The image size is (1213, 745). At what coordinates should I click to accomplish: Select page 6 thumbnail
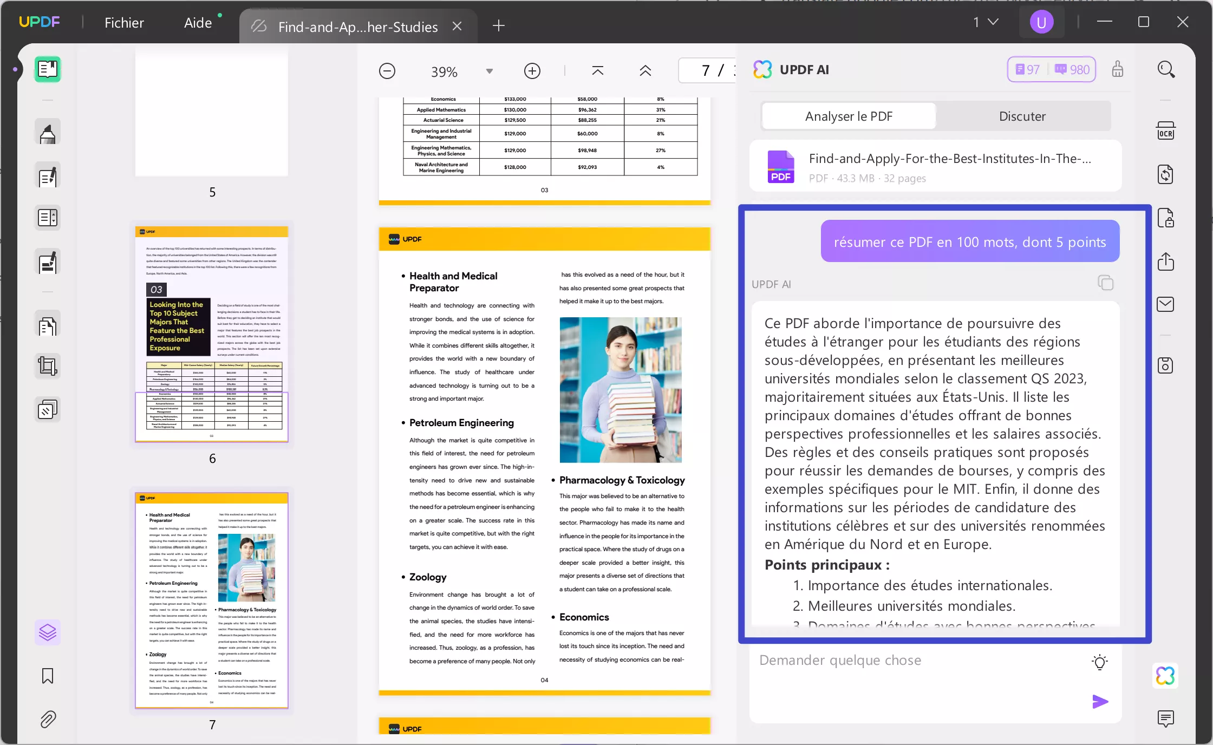[212, 334]
